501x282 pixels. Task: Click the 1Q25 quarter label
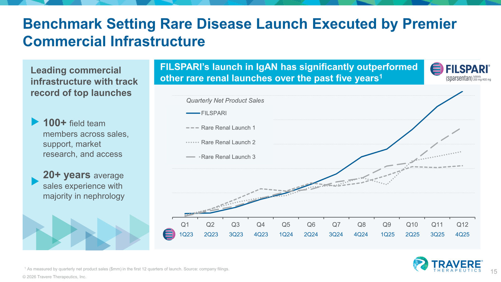click(388, 234)
